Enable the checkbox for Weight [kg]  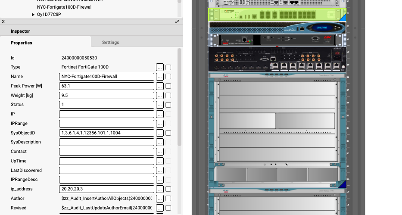[168, 96]
